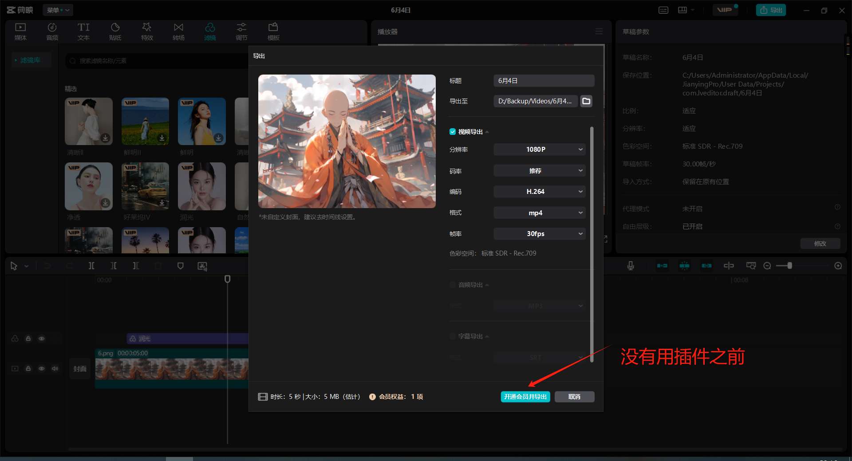The height and width of the screenshot is (461, 852).
Task: Uncheck the video export checkbox
Action: point(453,132)
